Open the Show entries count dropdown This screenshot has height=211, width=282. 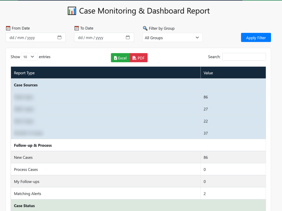tap(29, 57)
